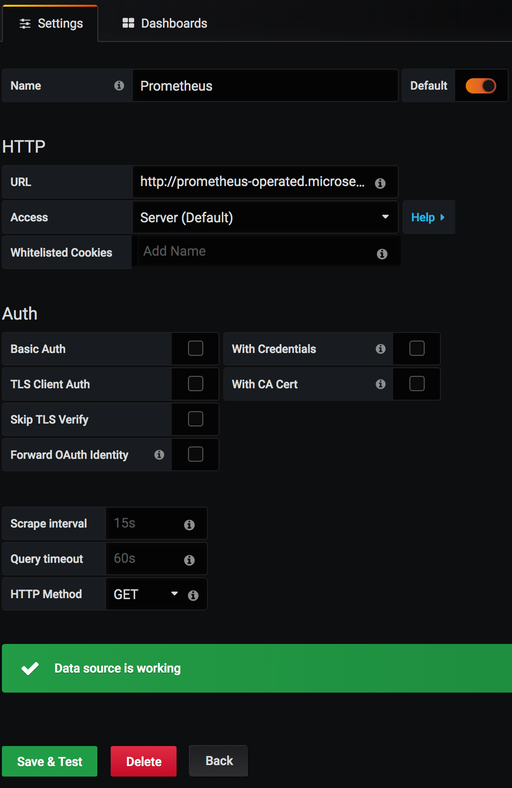Switch to the Settings tab

[51, 23]
